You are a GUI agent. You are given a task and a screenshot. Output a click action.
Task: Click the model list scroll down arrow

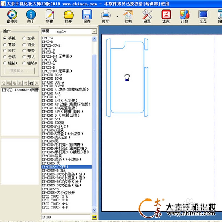coord(94,210)
